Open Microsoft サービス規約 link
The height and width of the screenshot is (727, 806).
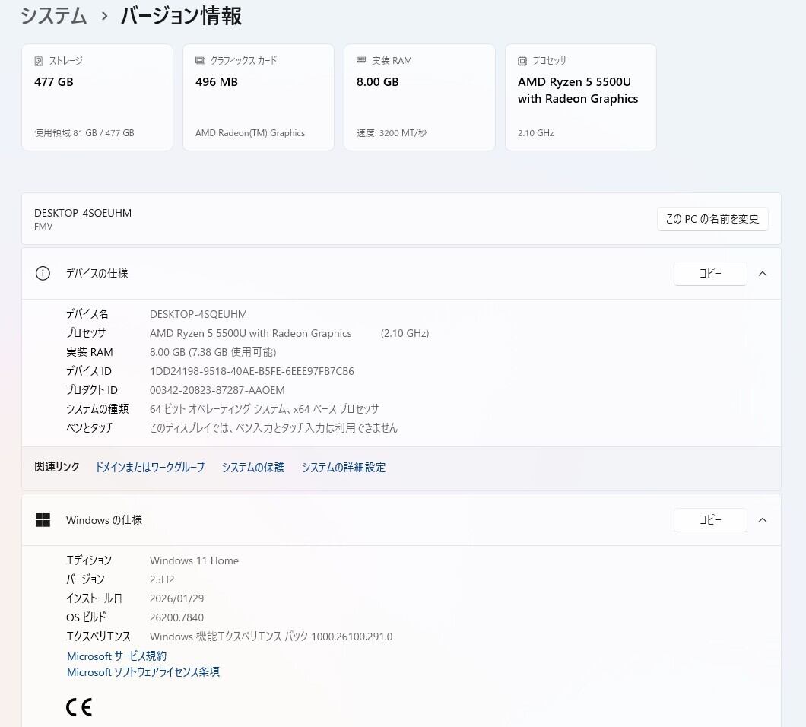tap(116, 656)
